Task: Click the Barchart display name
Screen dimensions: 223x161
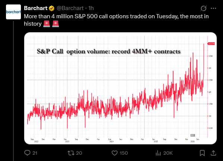Action: click(x=35, y=8)
